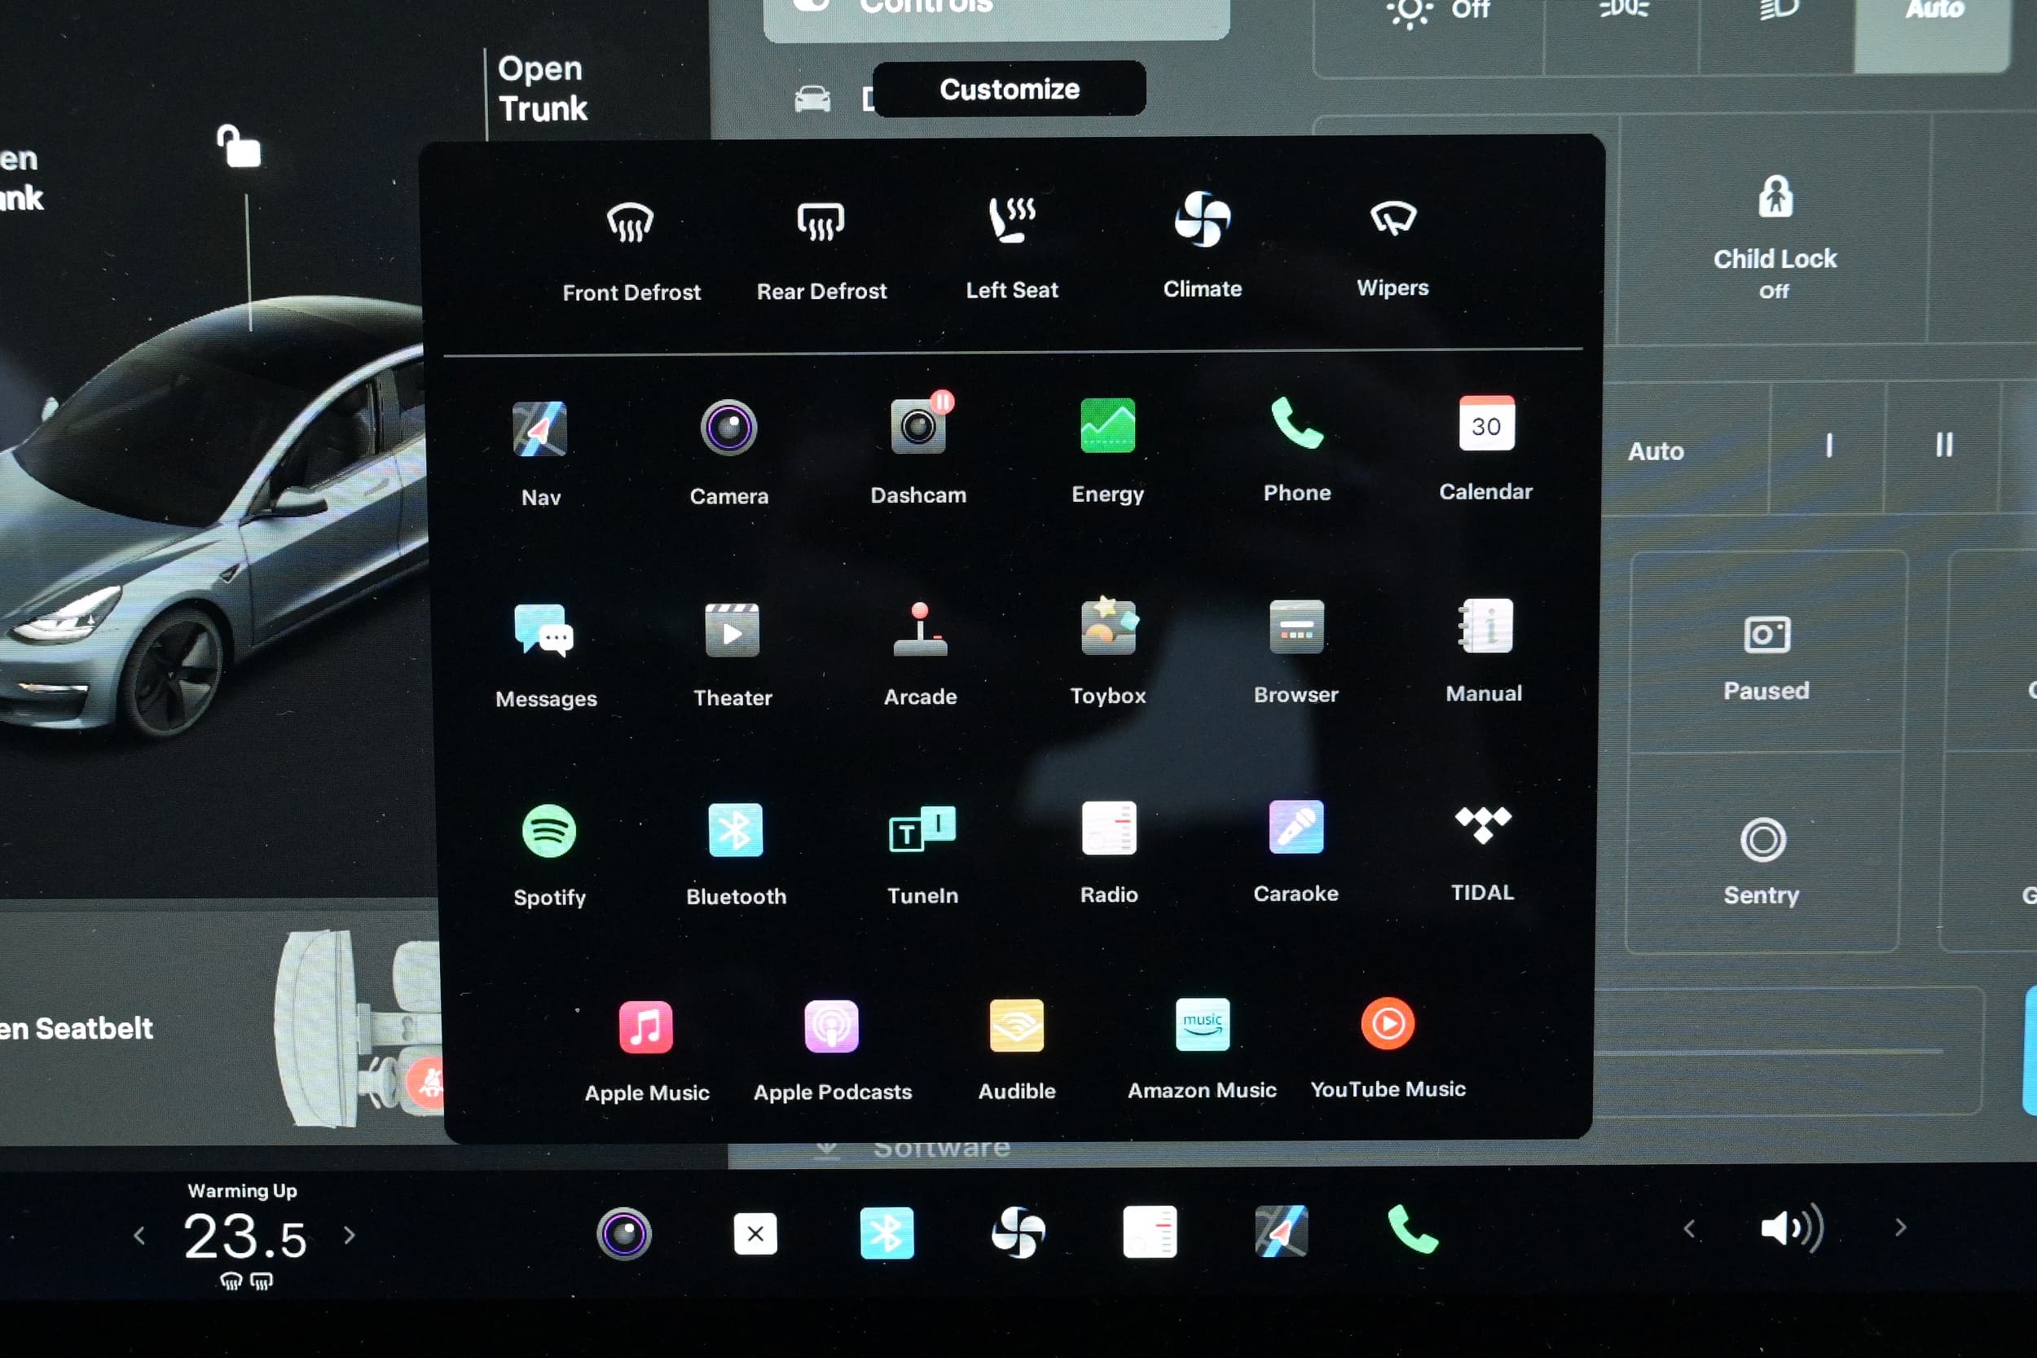Open the Phone app in launcher
This screenshot has width=2037, height=1358.
(x=1296, y=450)
